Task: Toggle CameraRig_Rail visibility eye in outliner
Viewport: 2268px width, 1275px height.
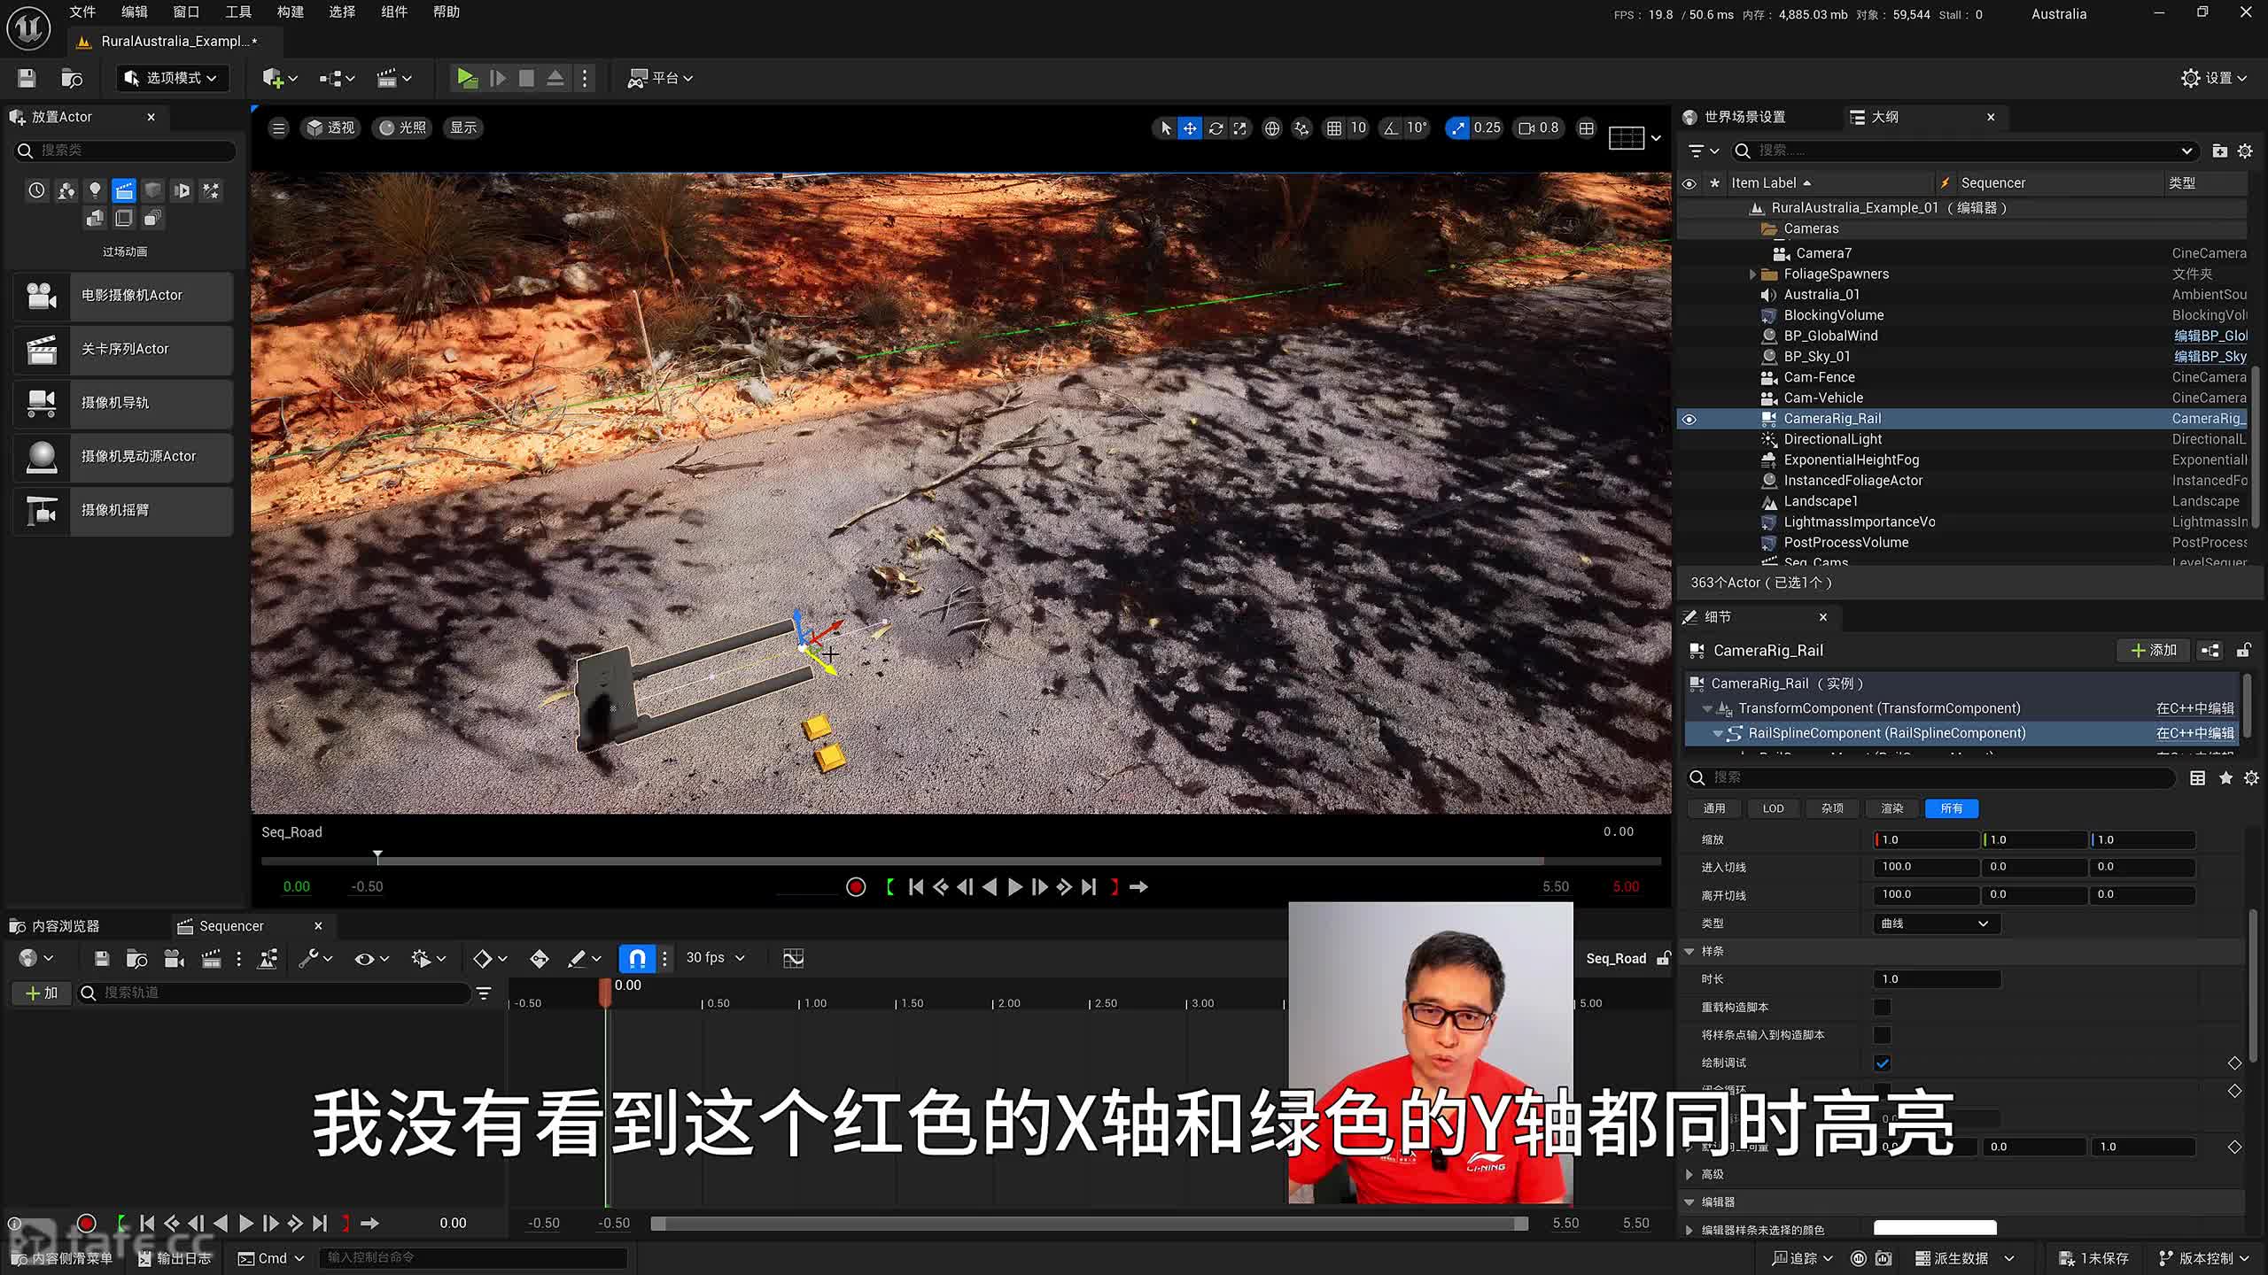Action: click(x=1689, y=419)
